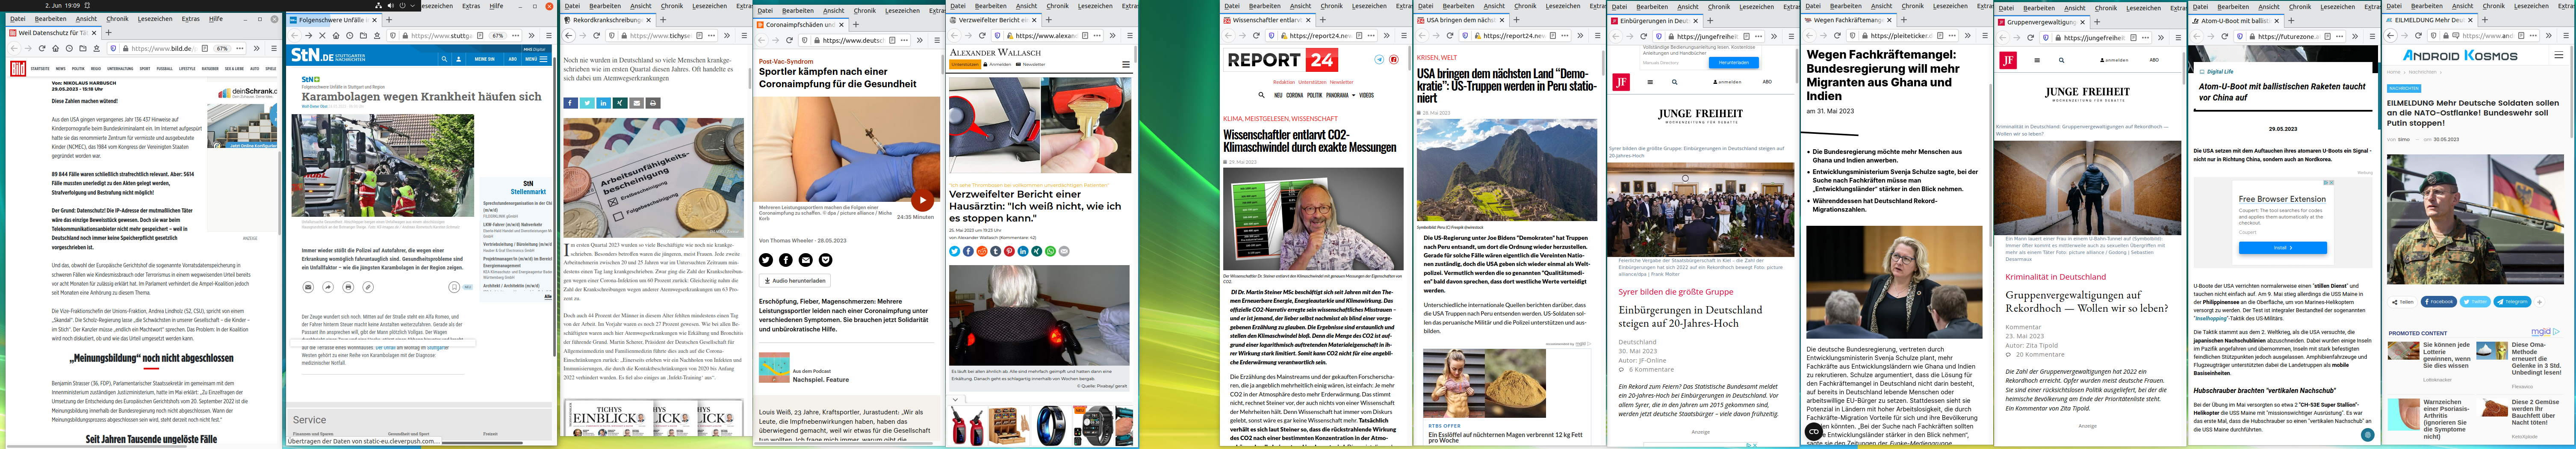Share Tichy article via LinkedIn icon
The height and width of the screenshot is (449, 2576).
[604, 103]
